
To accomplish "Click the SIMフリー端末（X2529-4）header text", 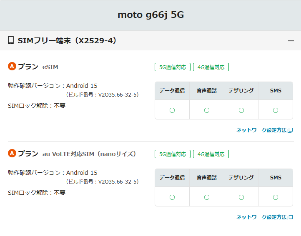I will [x=67, y=40].
